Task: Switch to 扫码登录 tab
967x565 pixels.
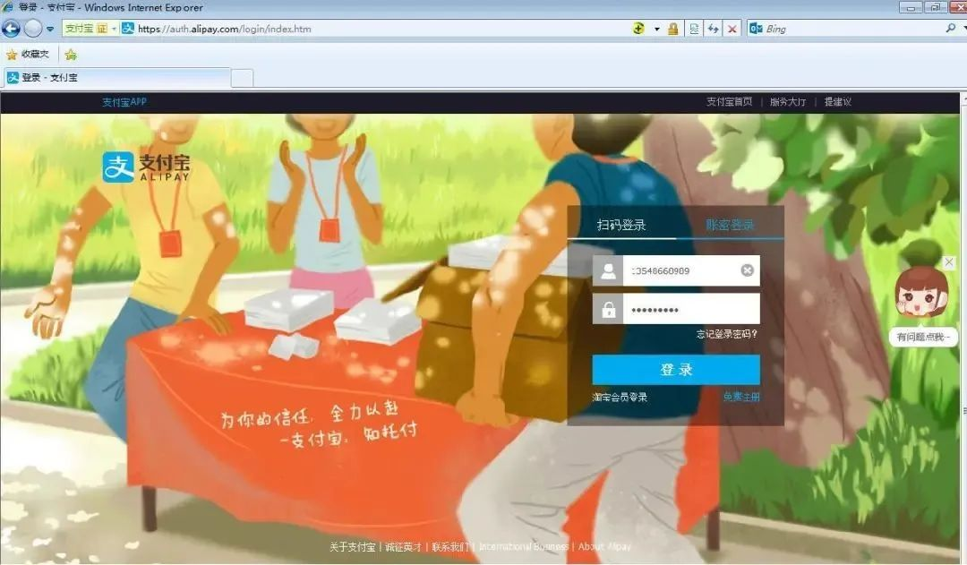Action: tap(621, 225)
